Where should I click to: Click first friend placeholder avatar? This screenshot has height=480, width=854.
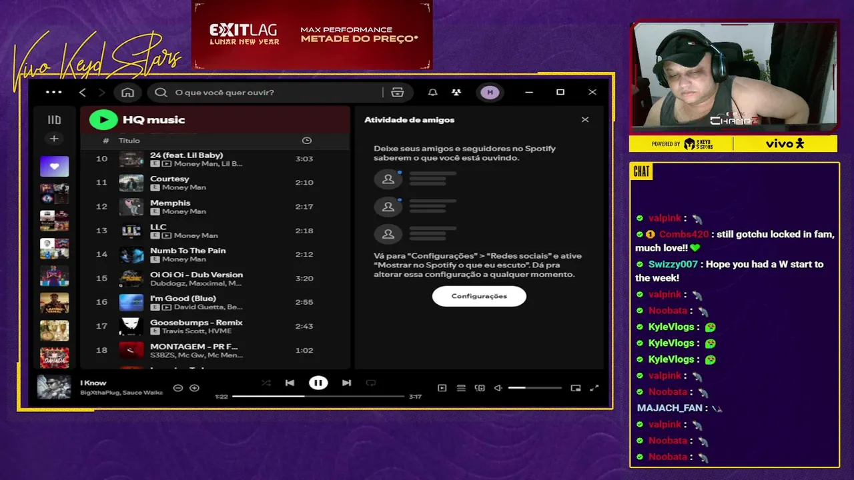[388, 179]
